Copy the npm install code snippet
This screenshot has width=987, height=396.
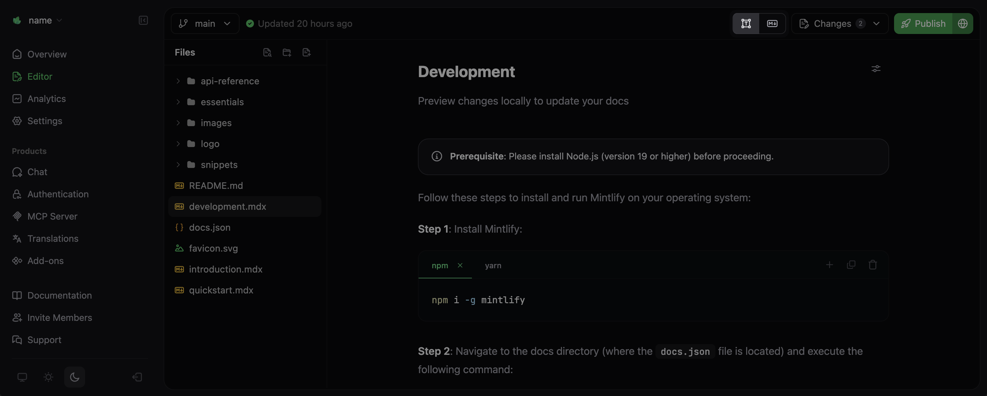click(x=851, y=264)
